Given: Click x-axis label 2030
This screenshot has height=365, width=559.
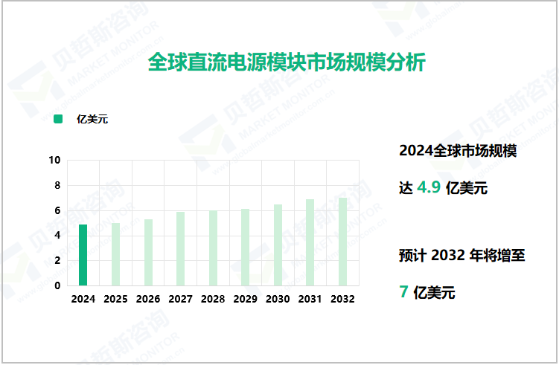Looking at the screenshot, I should point(278,299).
